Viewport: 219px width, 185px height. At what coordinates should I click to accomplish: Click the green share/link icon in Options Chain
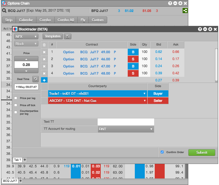point(185,11)
